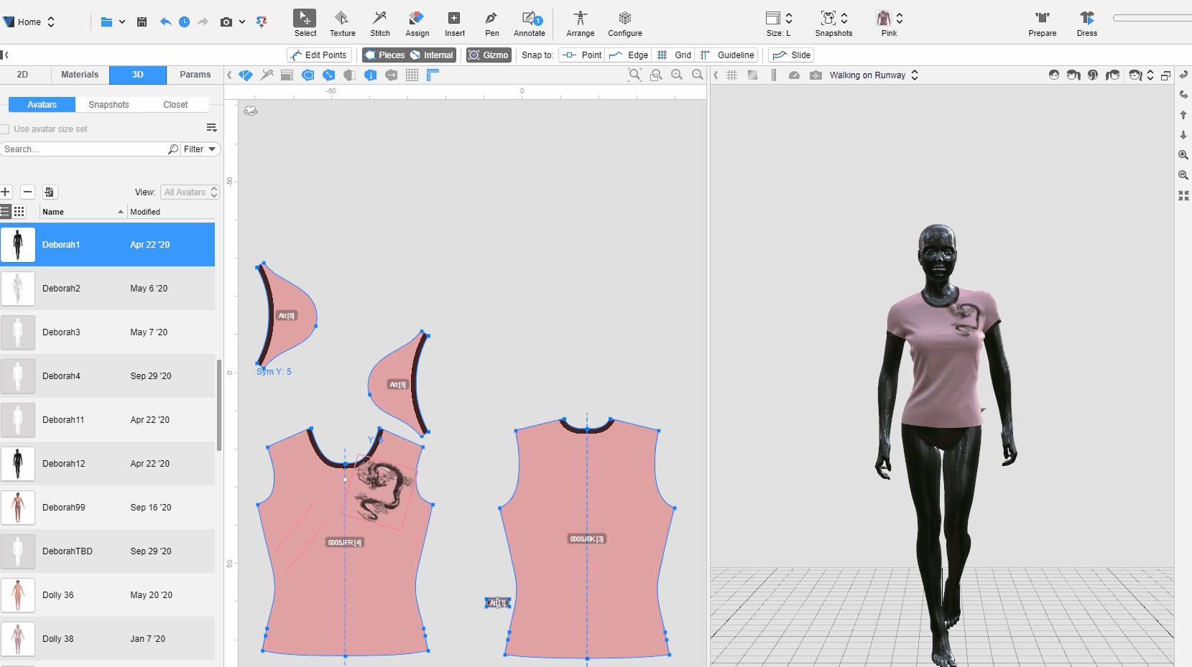1192x667 pixels.
Task: Toggle Pieces visibility button
Action: [x=384, y=55]
